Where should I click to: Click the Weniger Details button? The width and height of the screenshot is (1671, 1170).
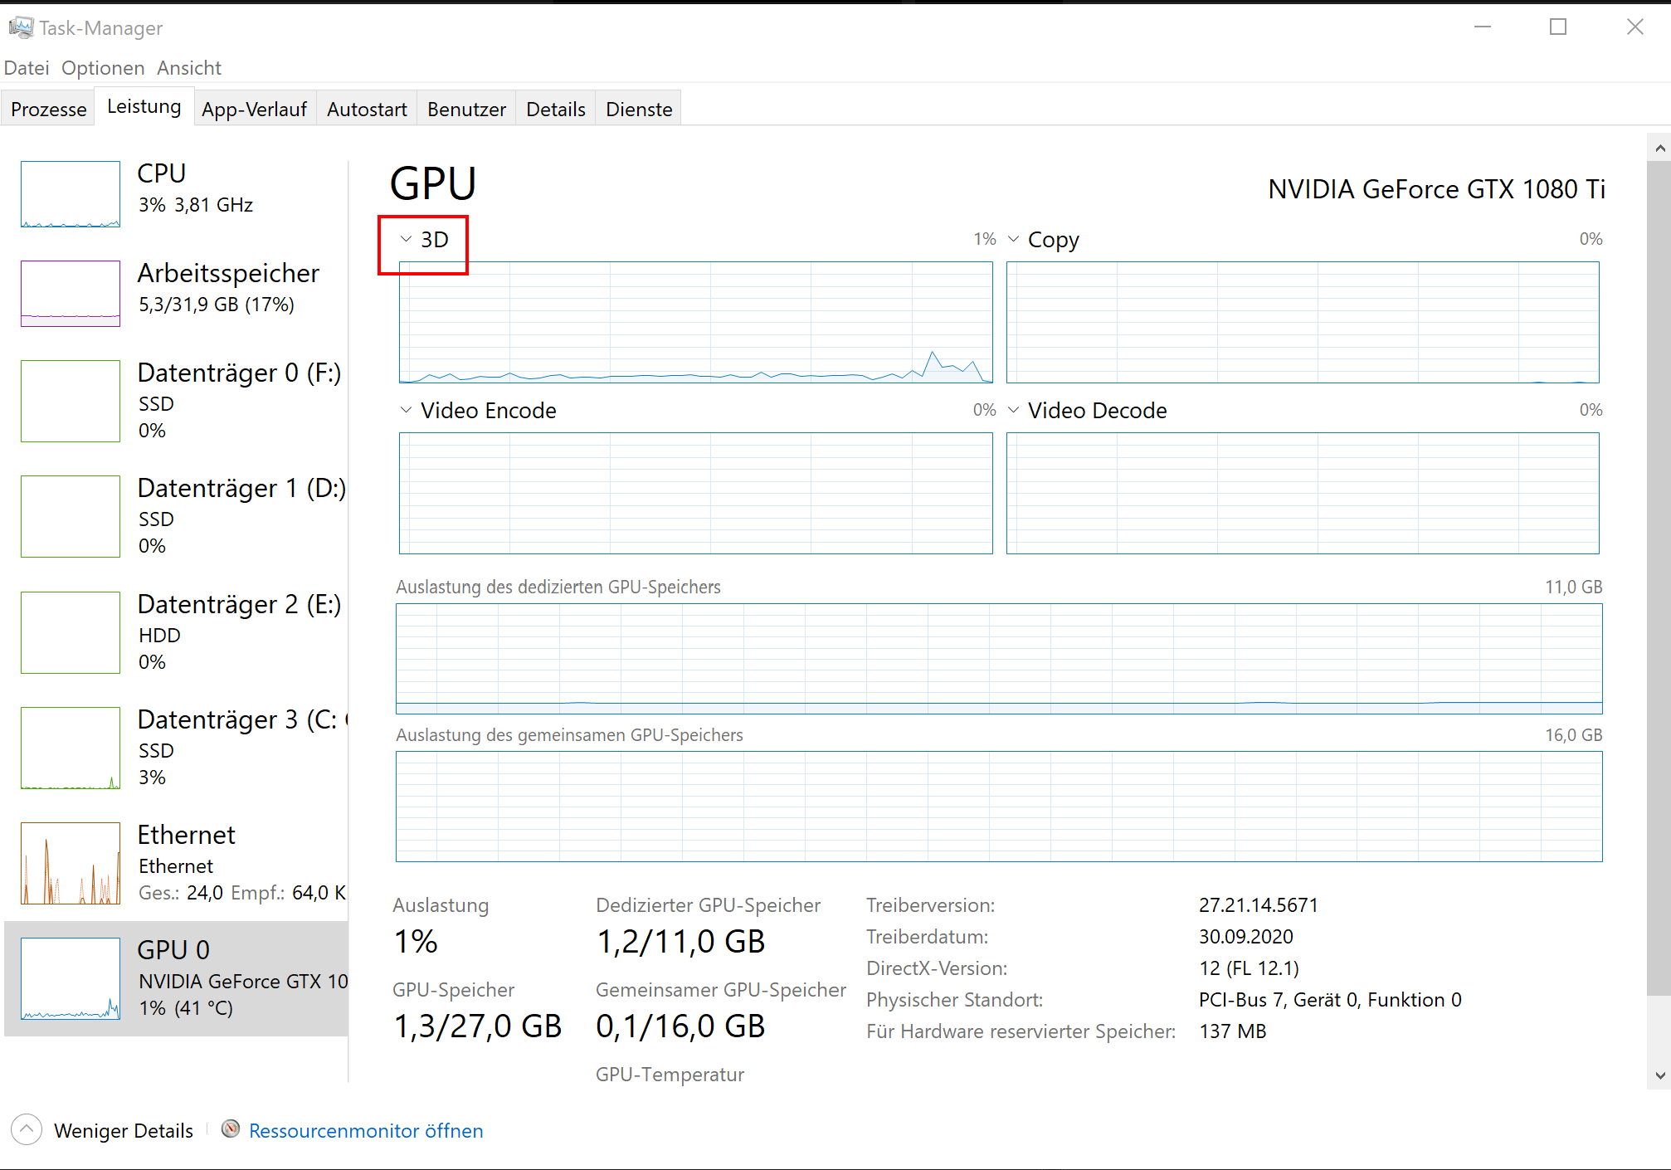pos(123,1131)
